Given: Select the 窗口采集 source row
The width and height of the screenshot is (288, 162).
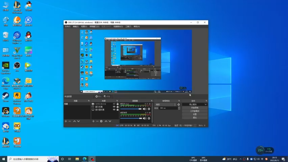Looking at the screenshot, I should pyautogui.click(x=105, y=107).
